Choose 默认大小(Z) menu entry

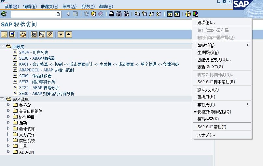(x=222, y=90)
